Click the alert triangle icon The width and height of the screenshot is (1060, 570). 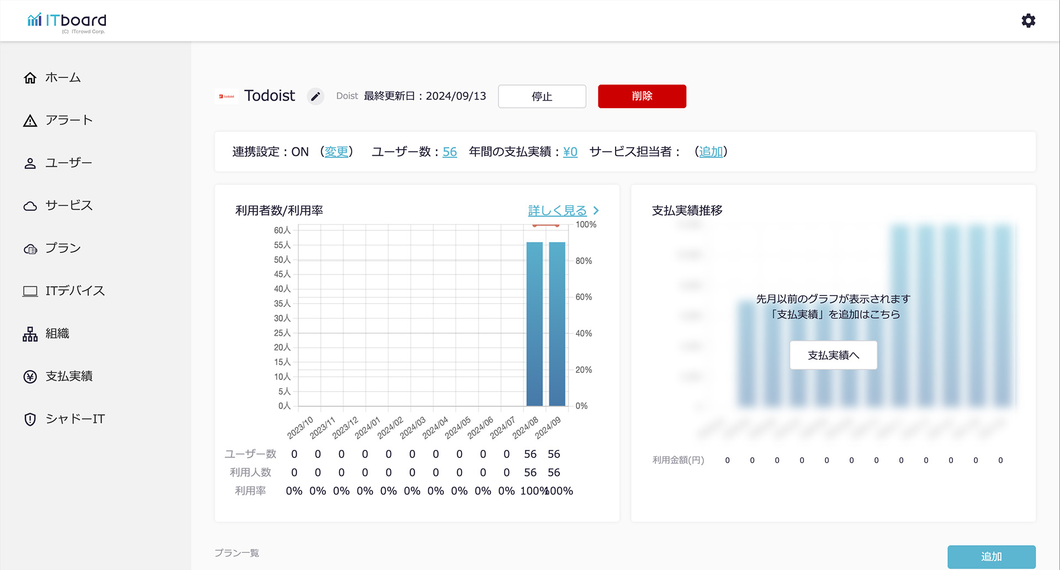pyautogui.click(x=30, y=121)
